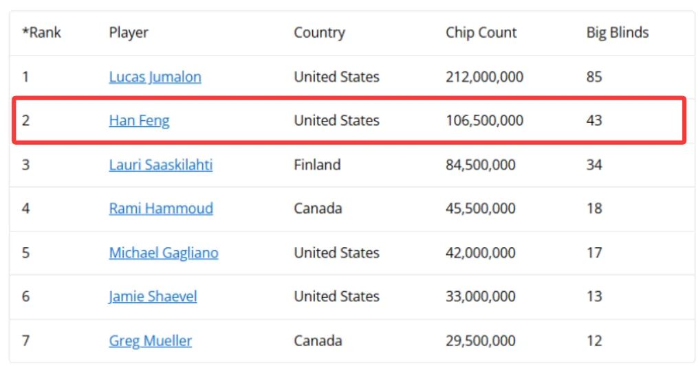The width and height of the screenshot is (698, 366).
Task: Click the Chip Count column header
Action: pos(481,32)
